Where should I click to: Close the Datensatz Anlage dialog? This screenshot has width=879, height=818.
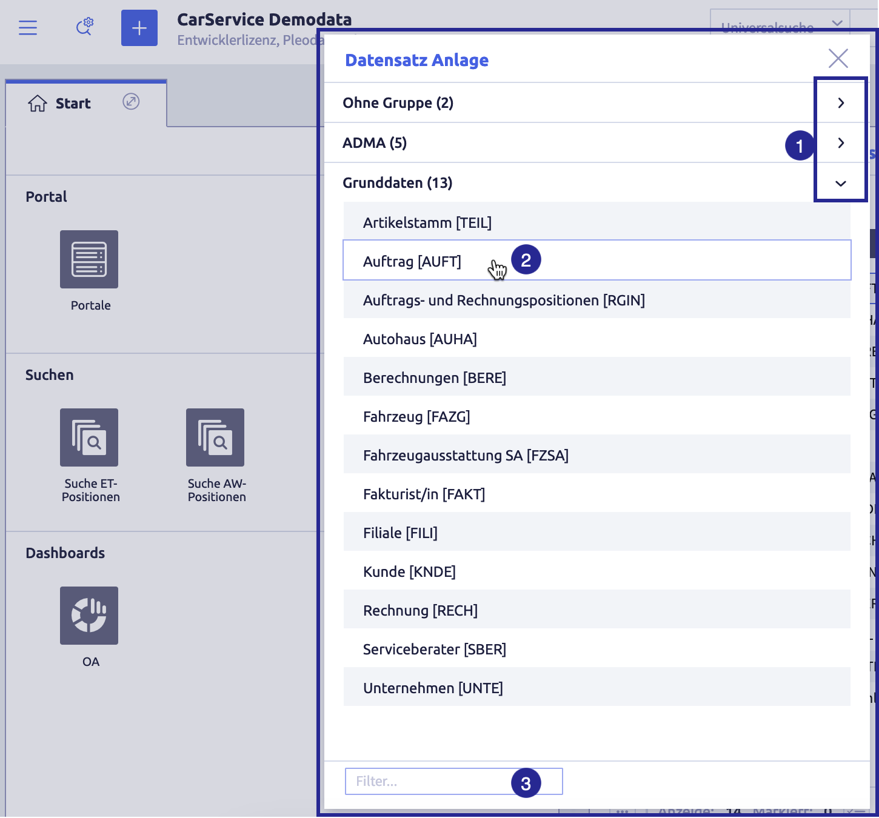pos(838,59)
